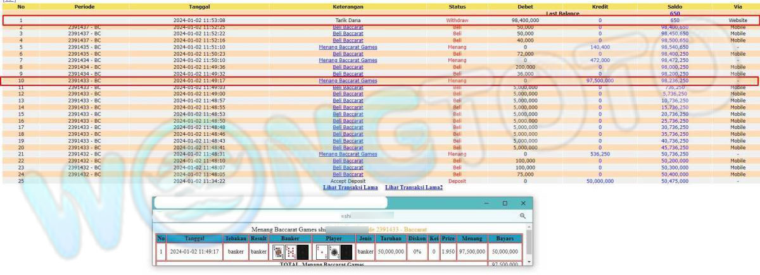Click the popup scrollbar up arrow
Image resolution: width=760 pixels, height=275 pixels.
pyautogui.click(x=528, y=226)
